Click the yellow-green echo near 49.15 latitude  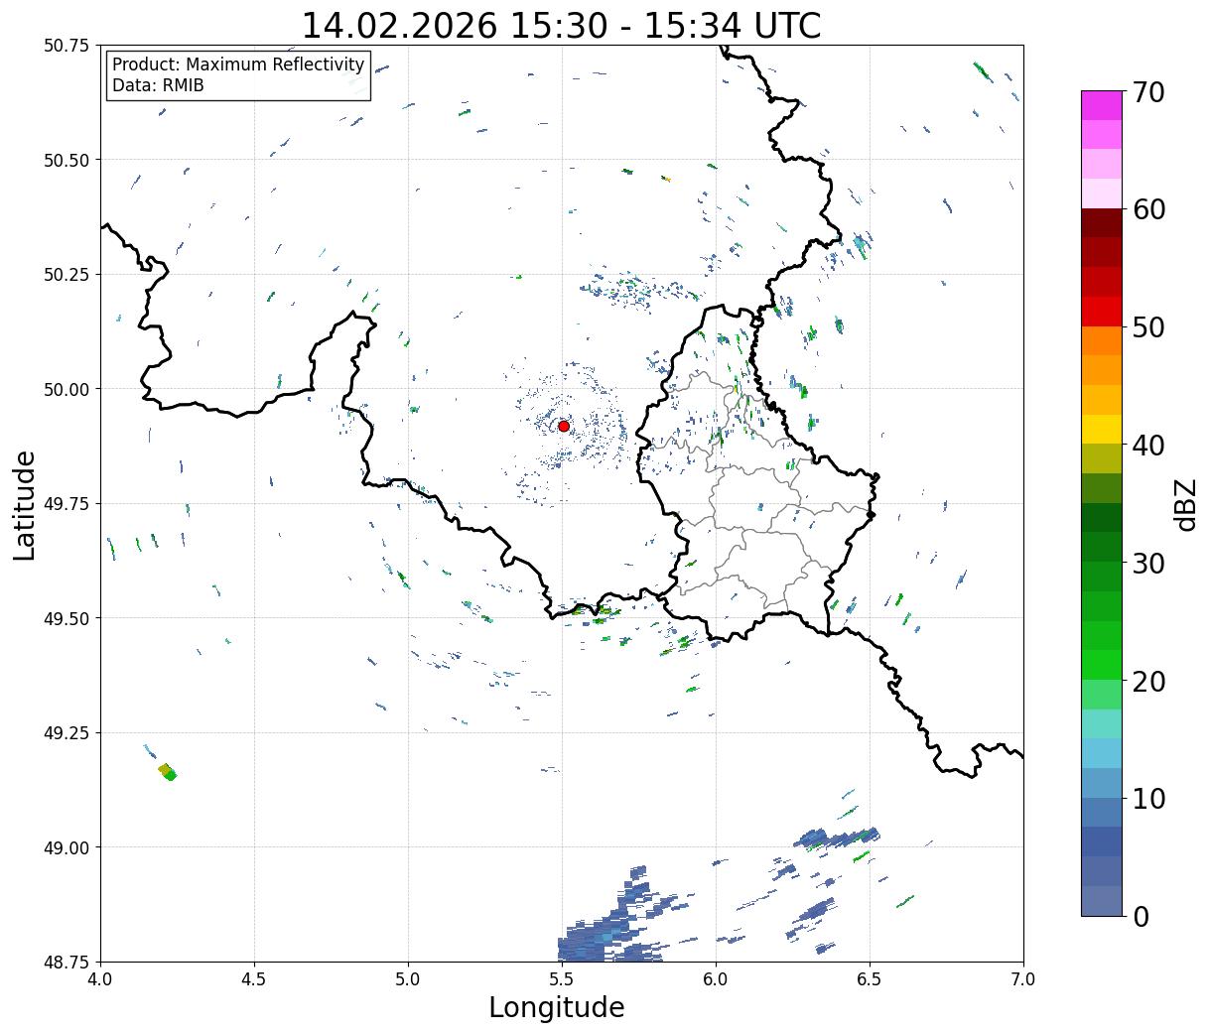[168, 772]
